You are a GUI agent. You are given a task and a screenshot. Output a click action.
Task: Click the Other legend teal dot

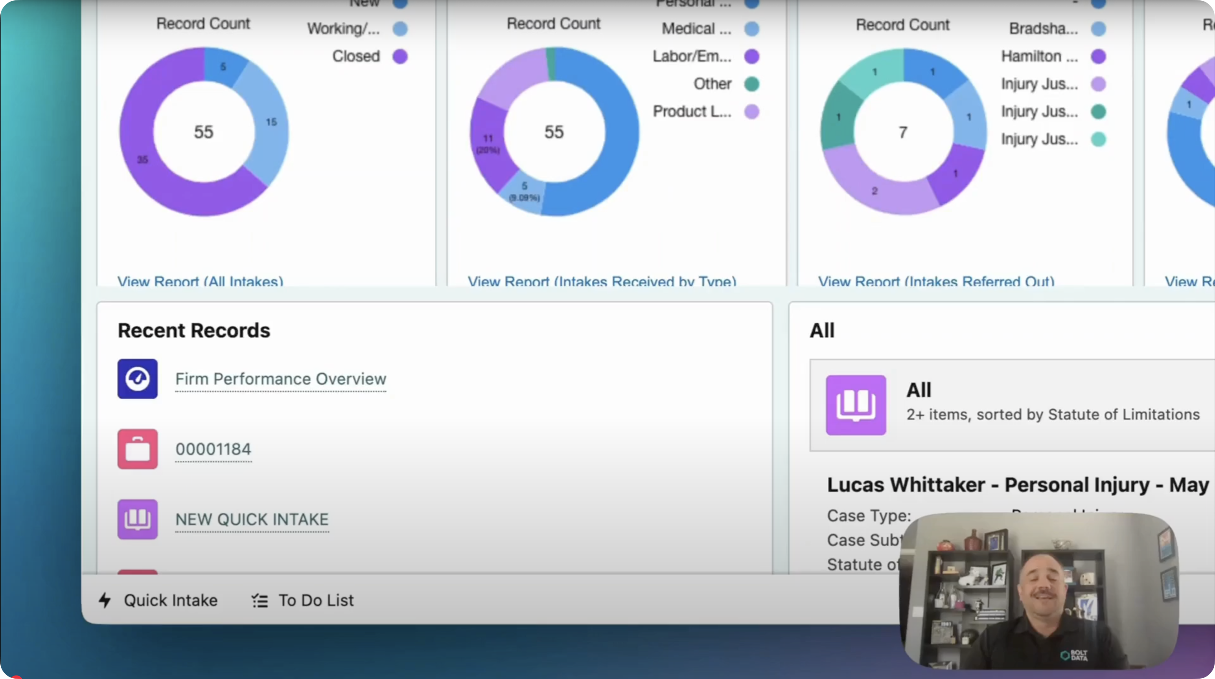click(x=752, y=84)
